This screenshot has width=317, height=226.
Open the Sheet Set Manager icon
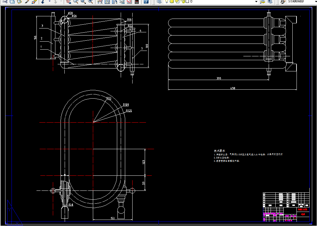[122, 2]
